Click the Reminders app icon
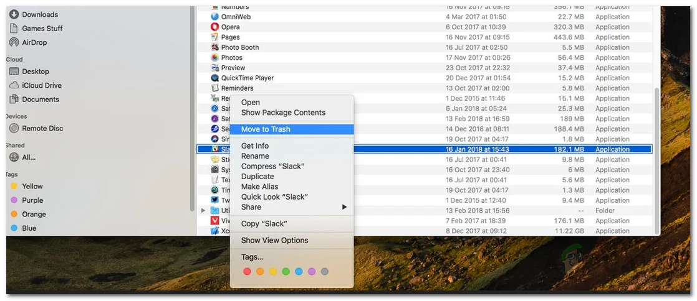This screenshot has width=697, height=301. 214,88
